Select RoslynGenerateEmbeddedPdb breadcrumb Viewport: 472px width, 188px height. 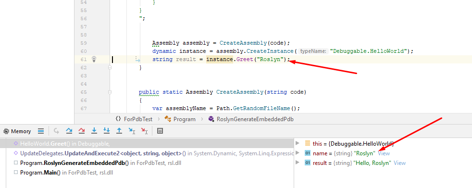pos(255,119)
